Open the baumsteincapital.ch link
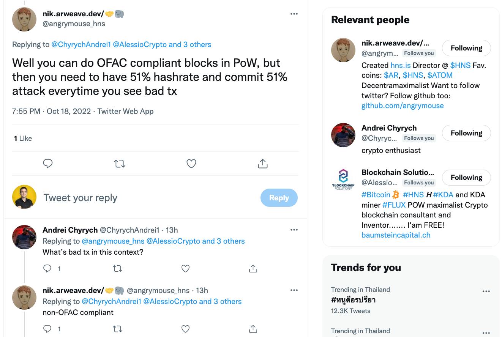Image resolution: width=502 pixels, height=337 pixels. [396, 235]
